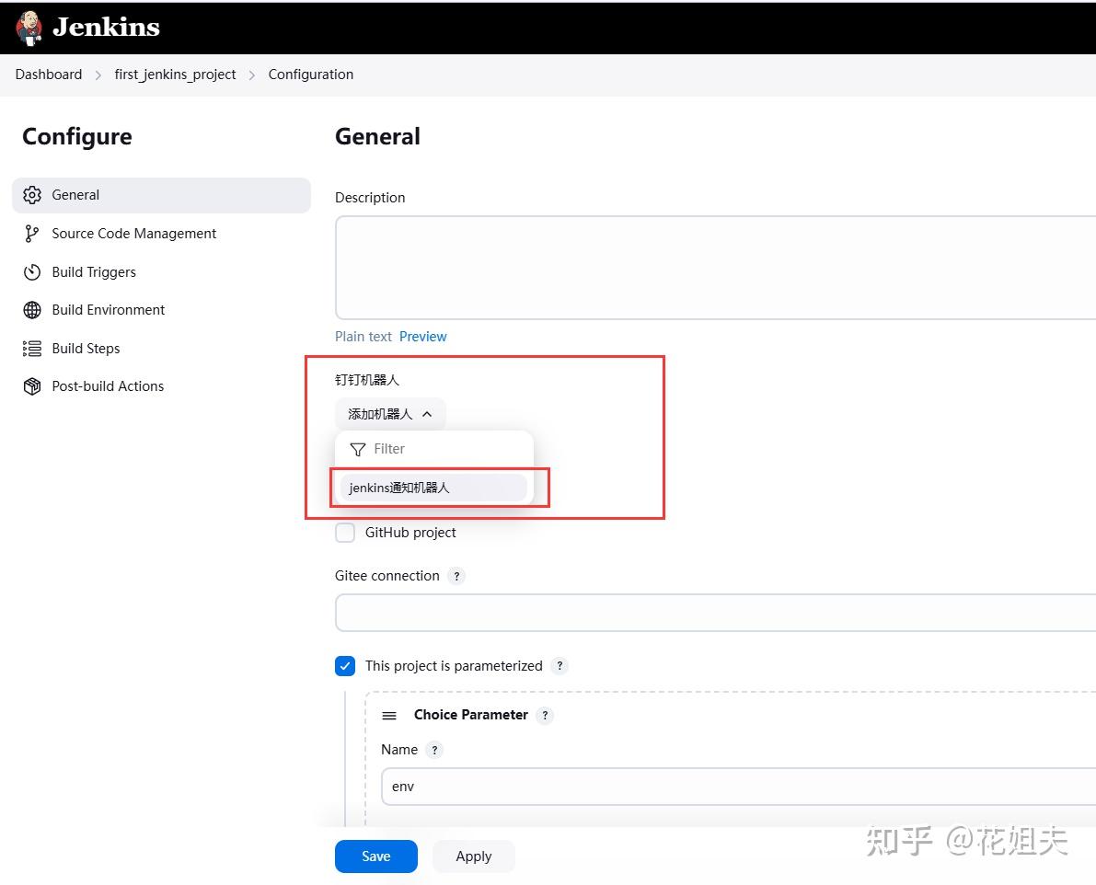Click the Post-build Actions package icon
1096x885 pixels.
32,386
